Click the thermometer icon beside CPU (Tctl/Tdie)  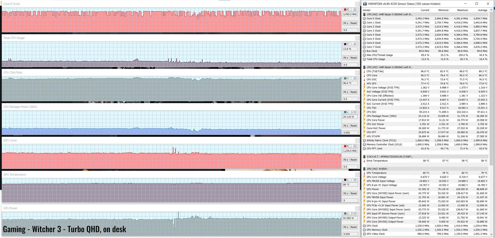coord(364,71)
